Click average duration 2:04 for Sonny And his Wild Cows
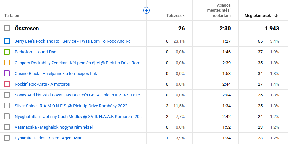Viewport: 288px width, 144px height. tap(226, 95)
